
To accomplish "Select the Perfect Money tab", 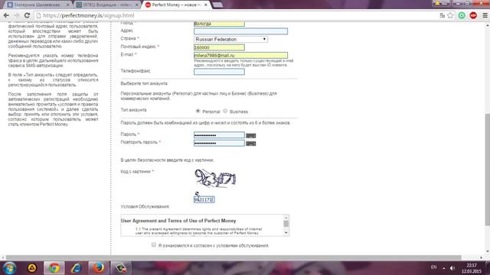I will 176,5.
